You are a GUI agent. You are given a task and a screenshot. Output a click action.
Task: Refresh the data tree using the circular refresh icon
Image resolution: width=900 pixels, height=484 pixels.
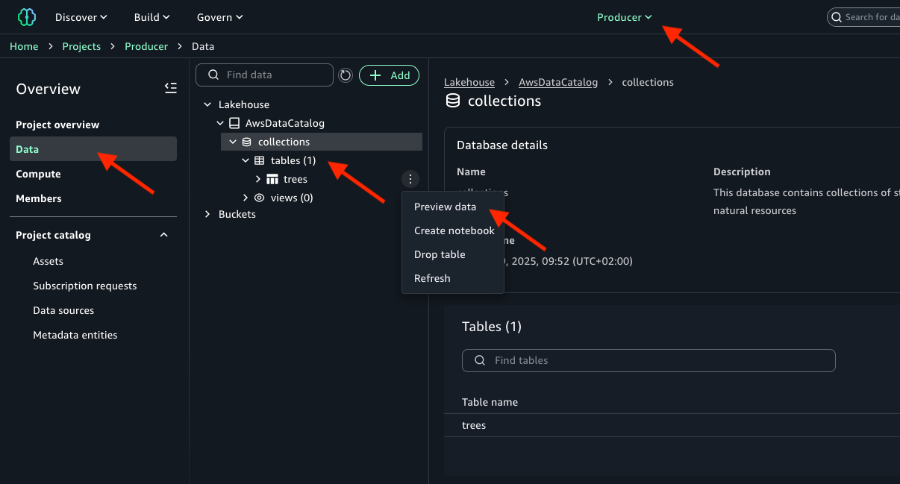tap(345, 75)
